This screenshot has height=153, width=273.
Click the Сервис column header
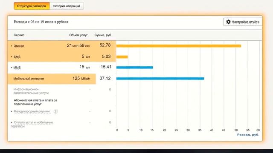point(19,35)
